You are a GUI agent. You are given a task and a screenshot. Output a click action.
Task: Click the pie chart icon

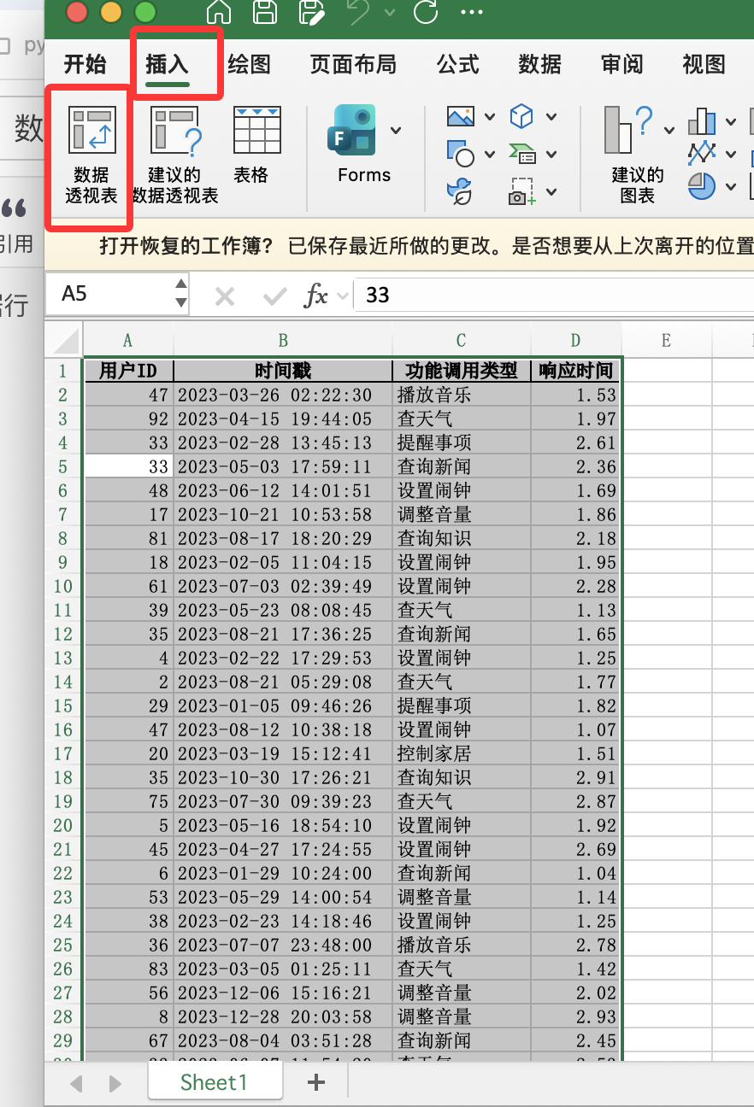point(703,186)
